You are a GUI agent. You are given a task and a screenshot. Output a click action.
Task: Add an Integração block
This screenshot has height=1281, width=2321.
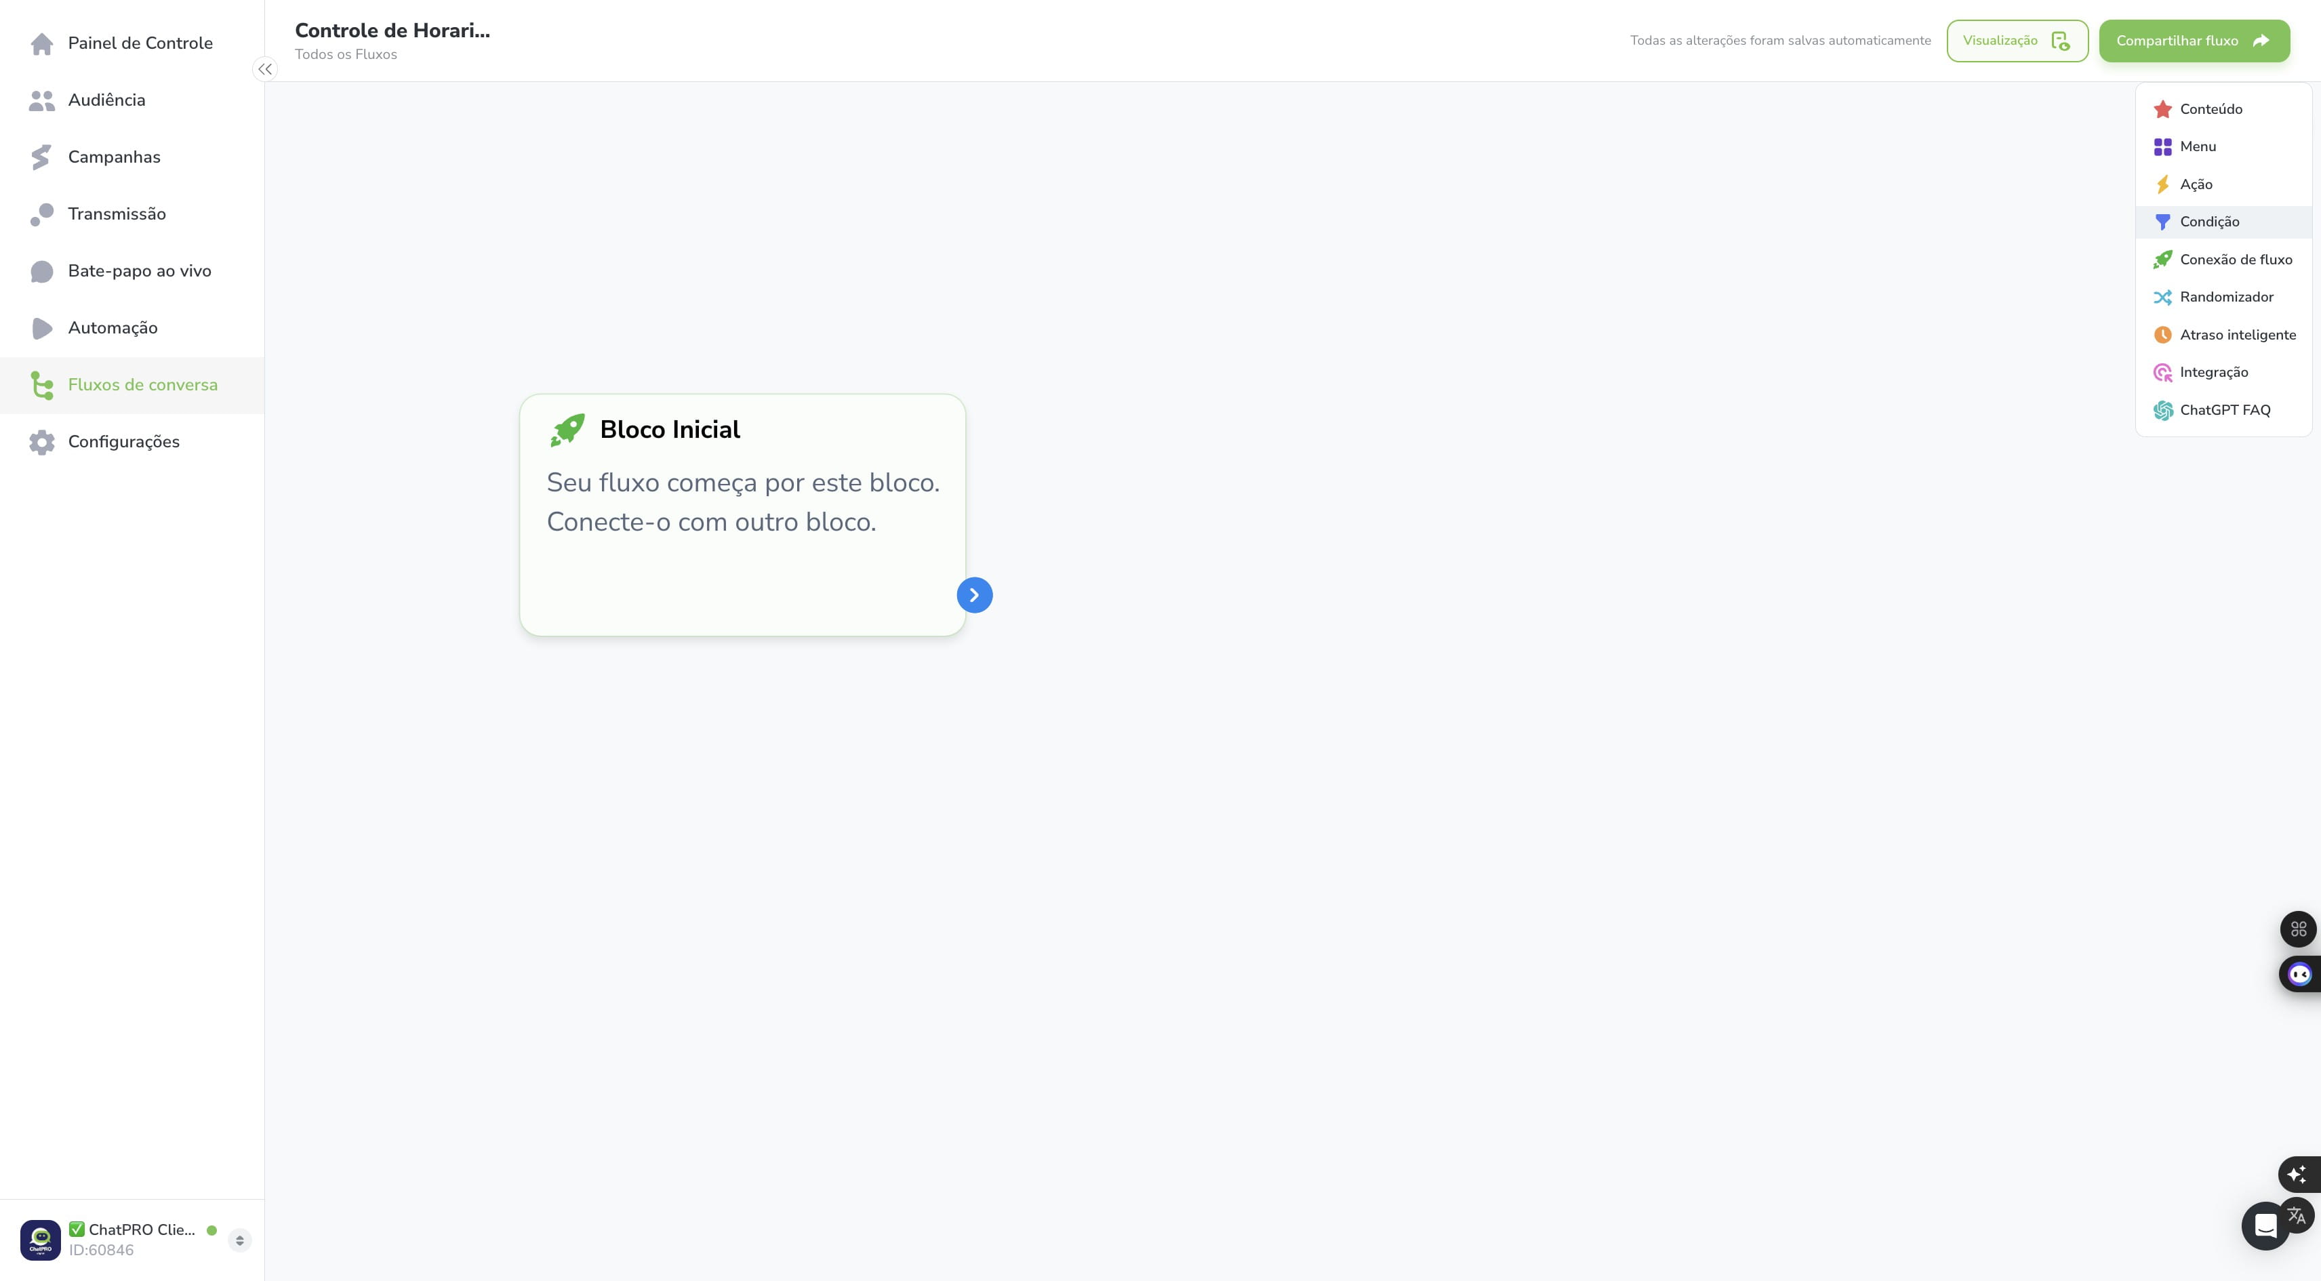pyautogui.click(x=2223, y=372)
